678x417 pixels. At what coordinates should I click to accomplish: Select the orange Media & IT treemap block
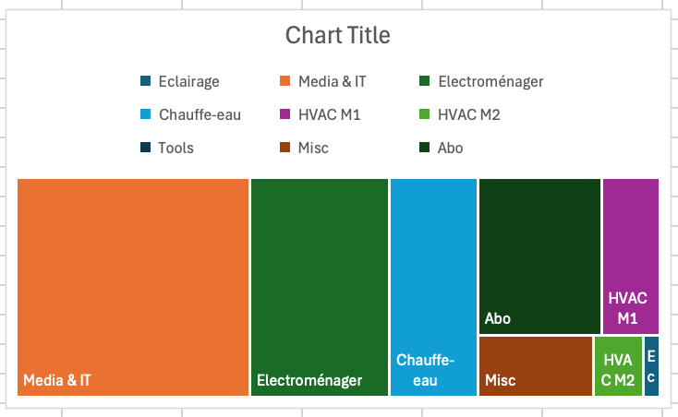tap(133, 287)
